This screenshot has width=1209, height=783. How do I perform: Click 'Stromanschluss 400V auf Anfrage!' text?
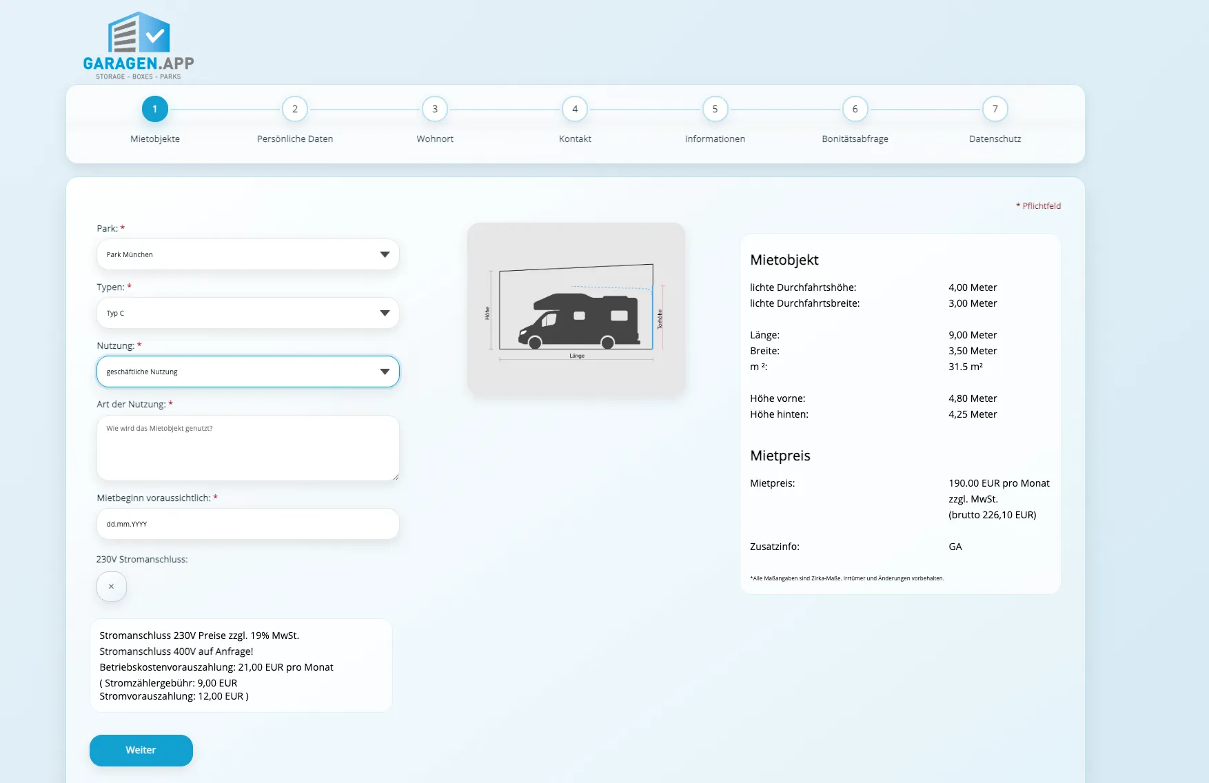(x=176, y=651)
